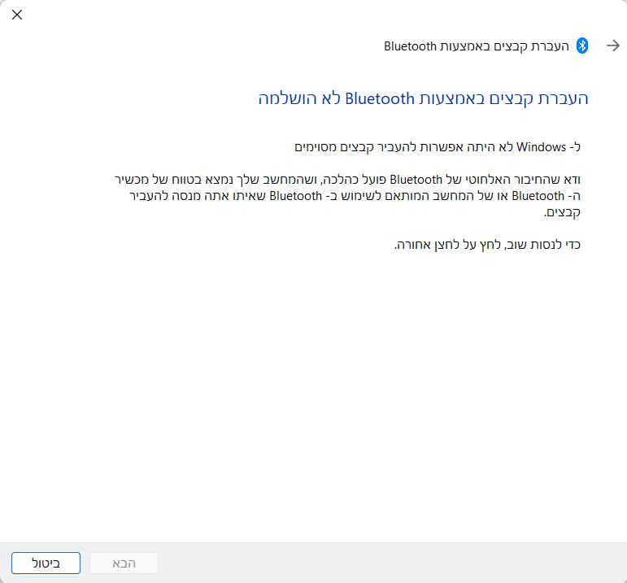This screenshot has width=627, height=583.
Task: Click the line 'ל- Windows לא היתה אפשרות להעביר קבצים מסוימים'
Action: point(438,147)
